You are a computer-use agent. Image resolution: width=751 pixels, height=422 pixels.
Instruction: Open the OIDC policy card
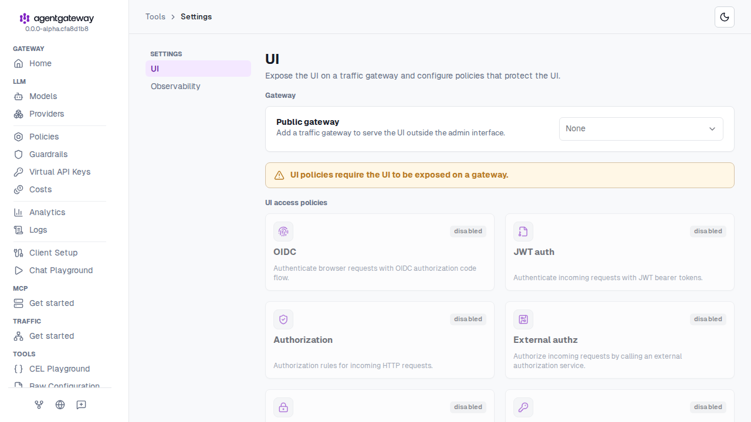tap(380, 252)
